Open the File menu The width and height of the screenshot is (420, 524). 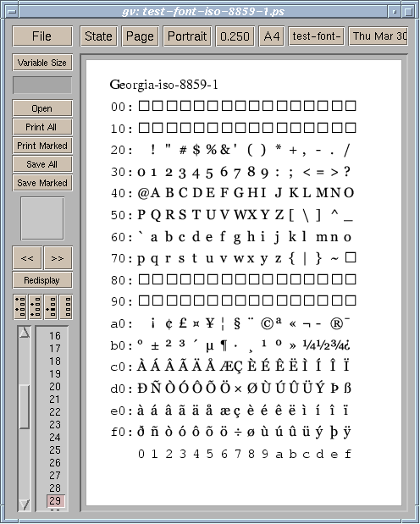click(x=42, y=36)
